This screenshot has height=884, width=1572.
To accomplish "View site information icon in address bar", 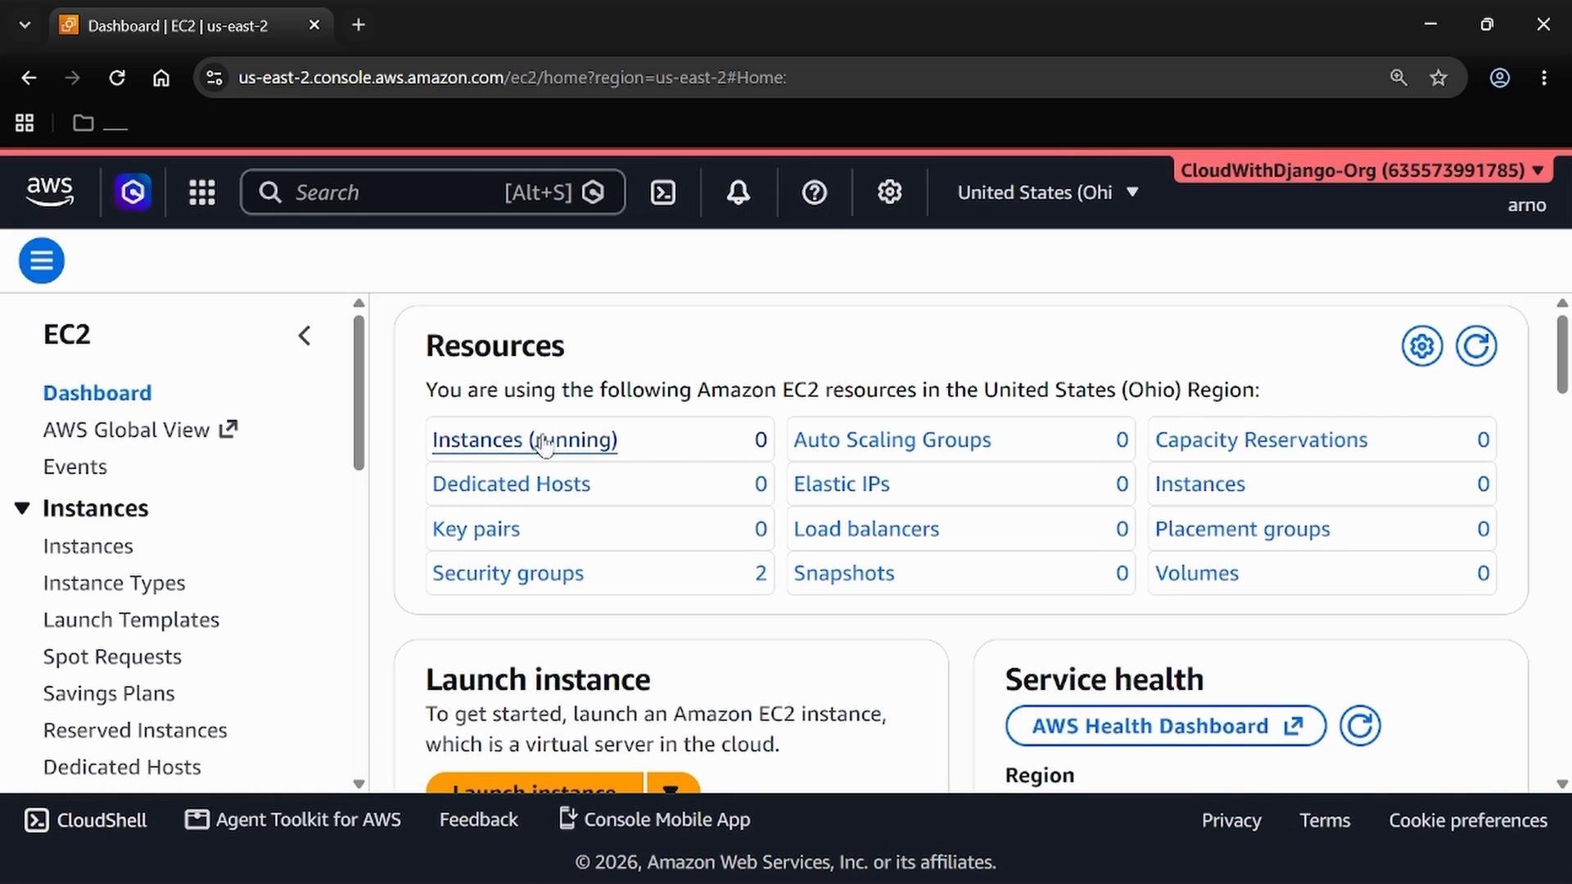I will (x=215, y=78).
